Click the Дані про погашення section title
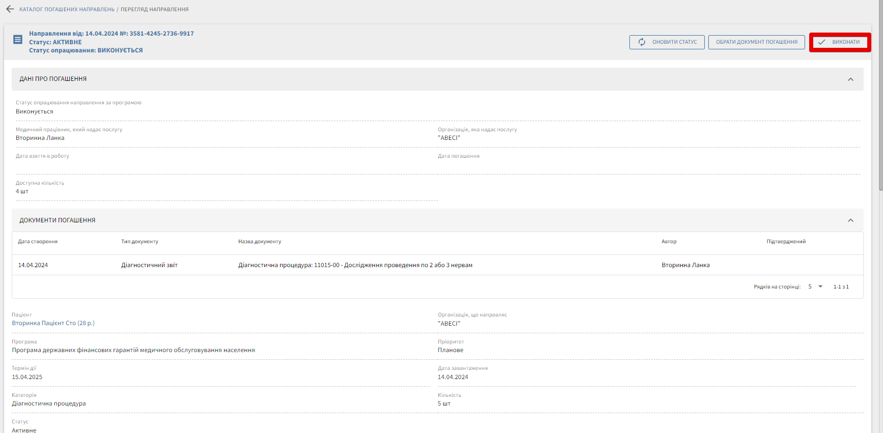883x433 pixels. (53, 79)
